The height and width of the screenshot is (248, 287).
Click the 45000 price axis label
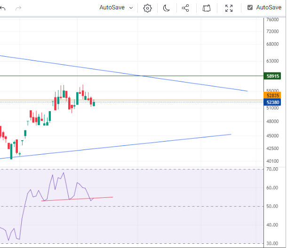272,135
